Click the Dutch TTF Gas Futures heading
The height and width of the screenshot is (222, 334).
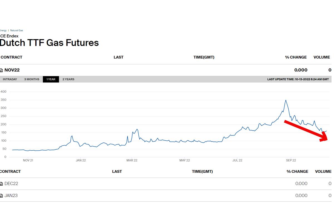click(x=49, y=43)
